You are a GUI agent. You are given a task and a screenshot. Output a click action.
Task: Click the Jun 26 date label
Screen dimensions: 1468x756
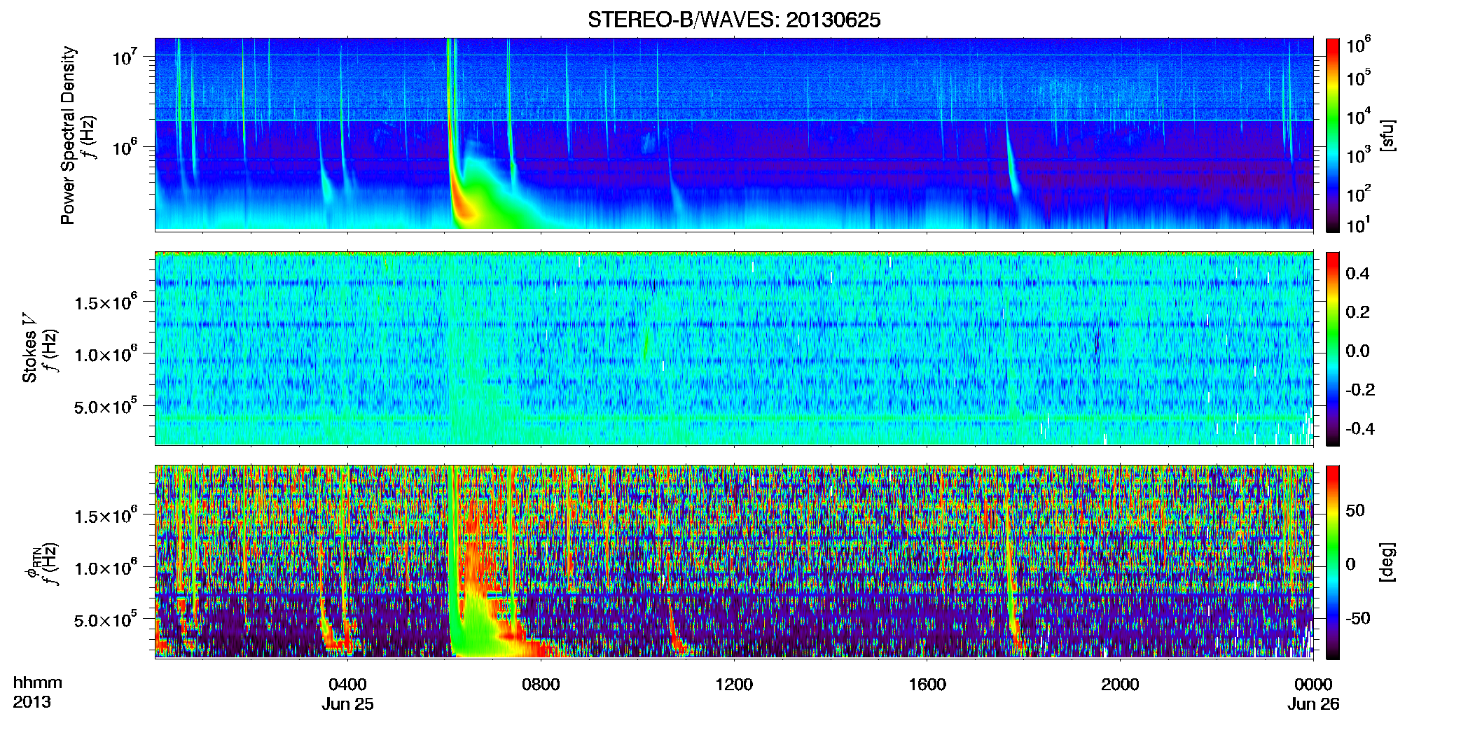pos(1313,704)
